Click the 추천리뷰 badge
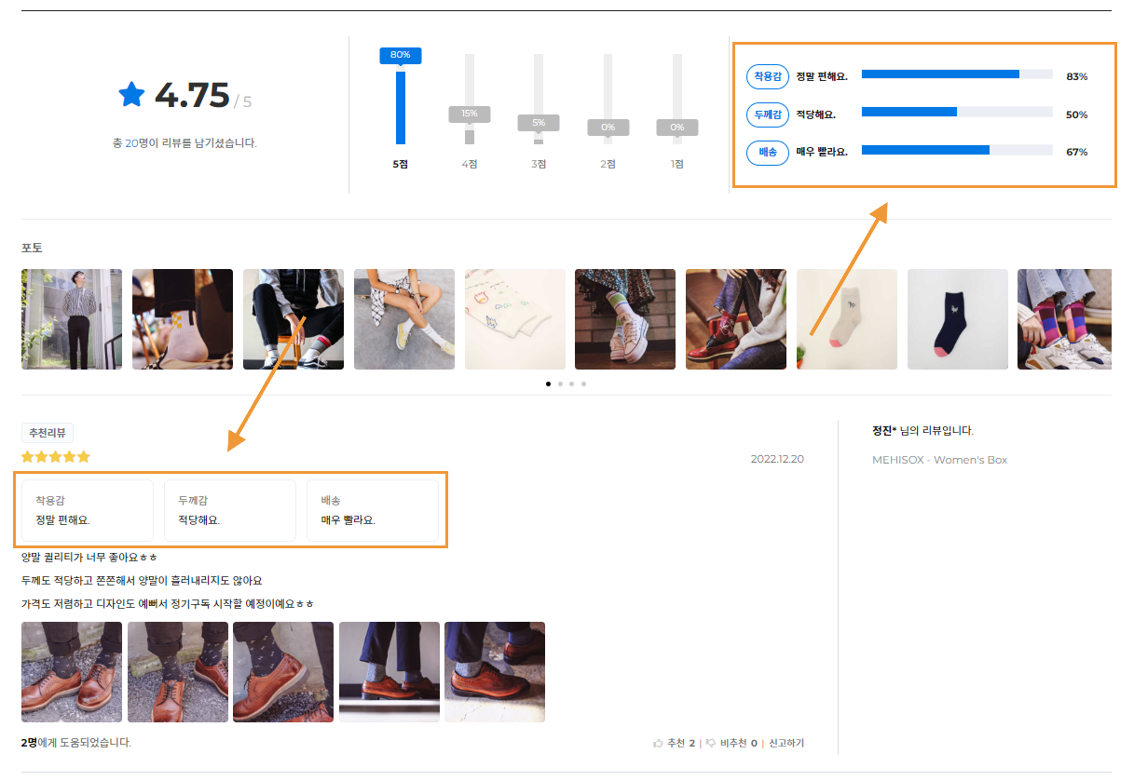 click(x=48, y=433)
